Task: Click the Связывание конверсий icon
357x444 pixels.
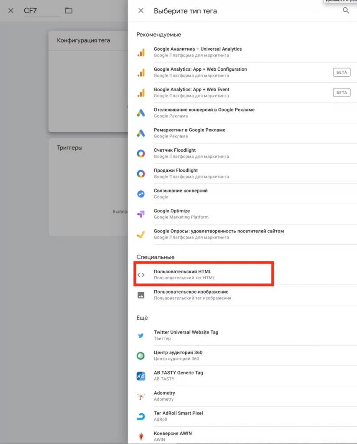Action: pos(141,194)
